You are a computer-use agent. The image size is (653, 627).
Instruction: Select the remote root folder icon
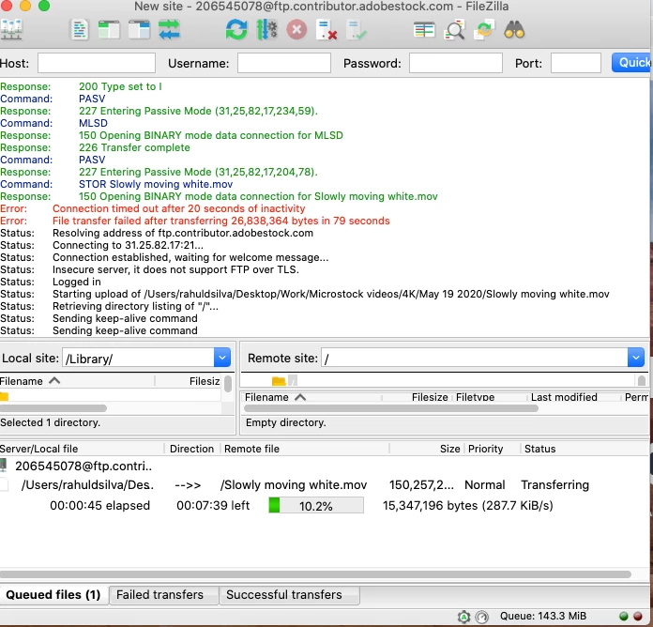[279, 380]
